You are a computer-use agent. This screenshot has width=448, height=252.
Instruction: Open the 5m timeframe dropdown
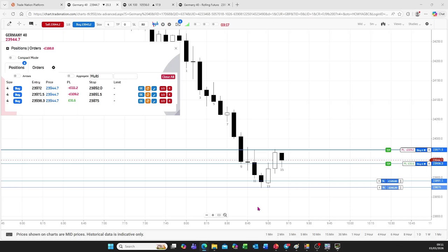tap(373, 24)
